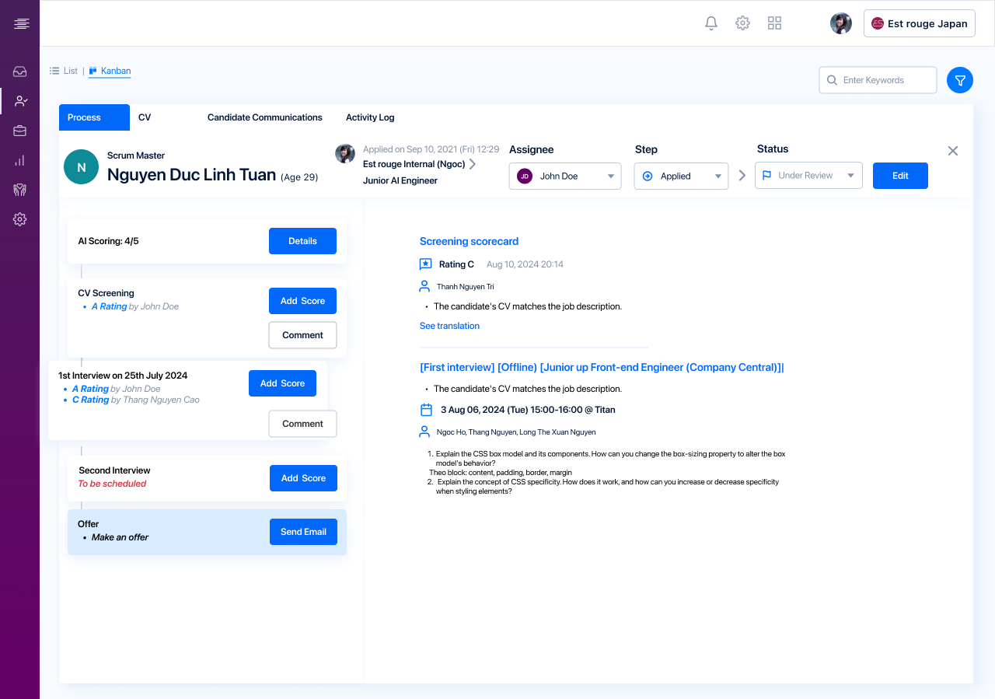995x699 pixels.
Task: Open the CV tab
Action: pyautogui.click(x=145, y=117)
